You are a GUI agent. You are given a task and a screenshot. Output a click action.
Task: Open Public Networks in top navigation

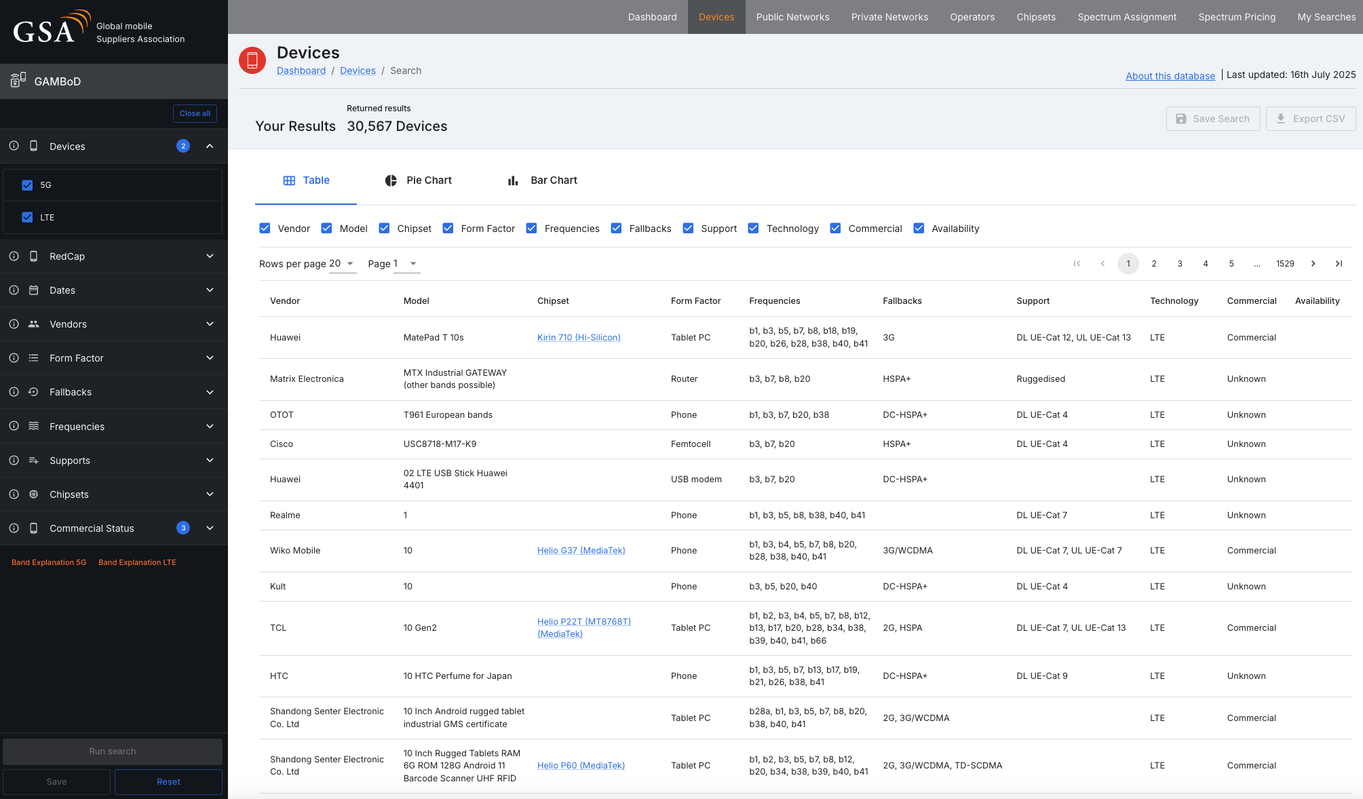pyautogui.click(x=792, y=17)
